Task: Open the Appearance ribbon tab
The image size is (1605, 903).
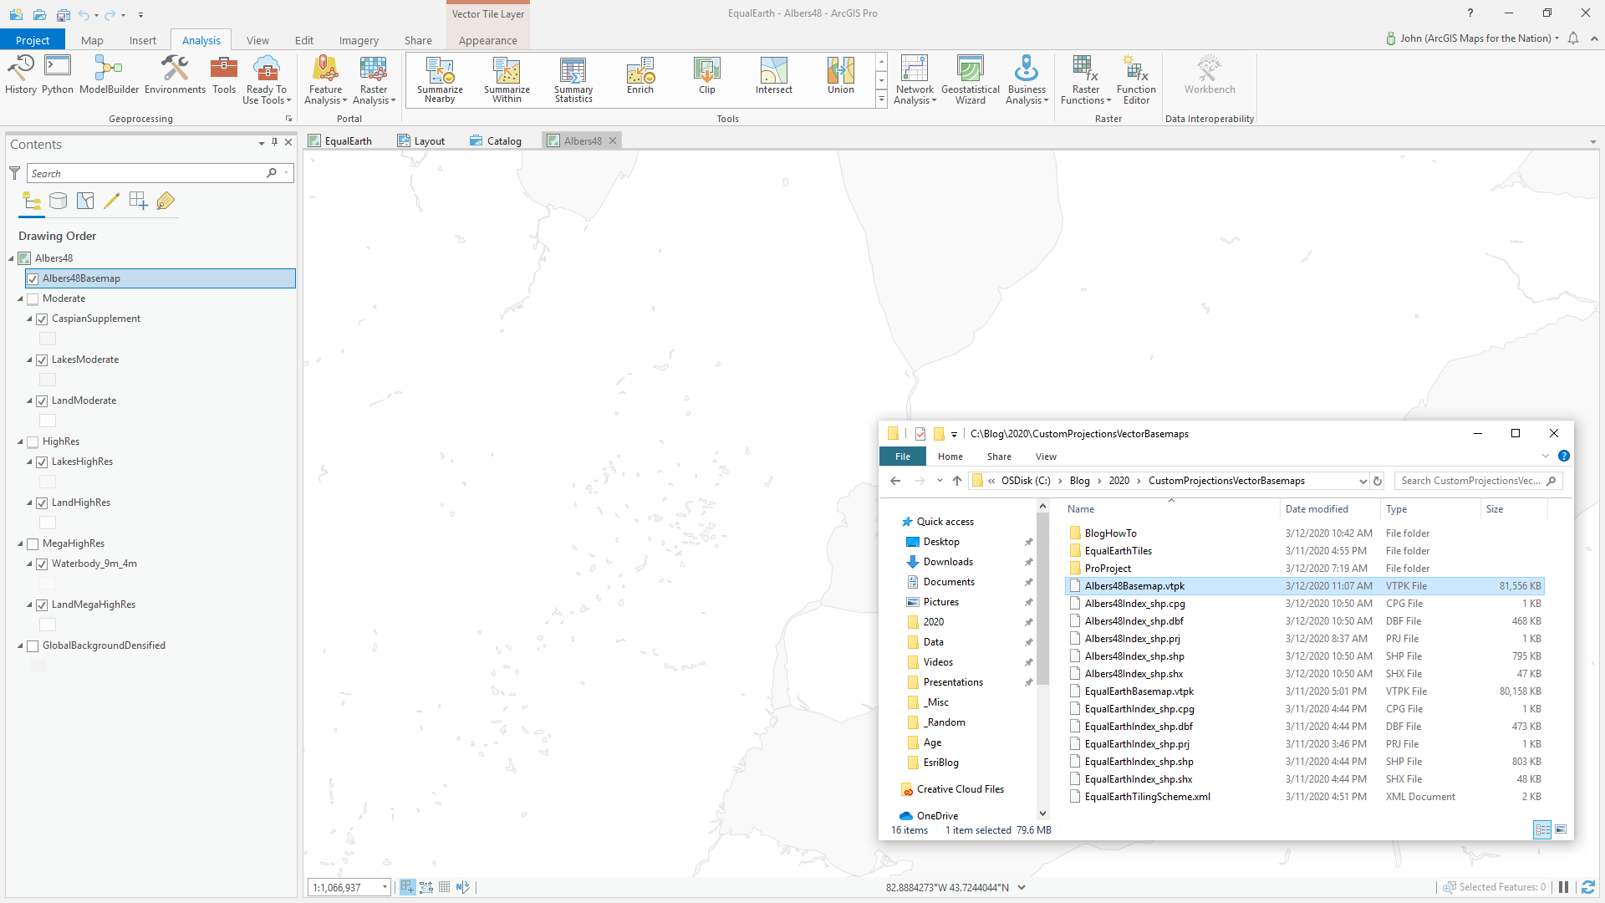Action: click(x=487, y=40)
